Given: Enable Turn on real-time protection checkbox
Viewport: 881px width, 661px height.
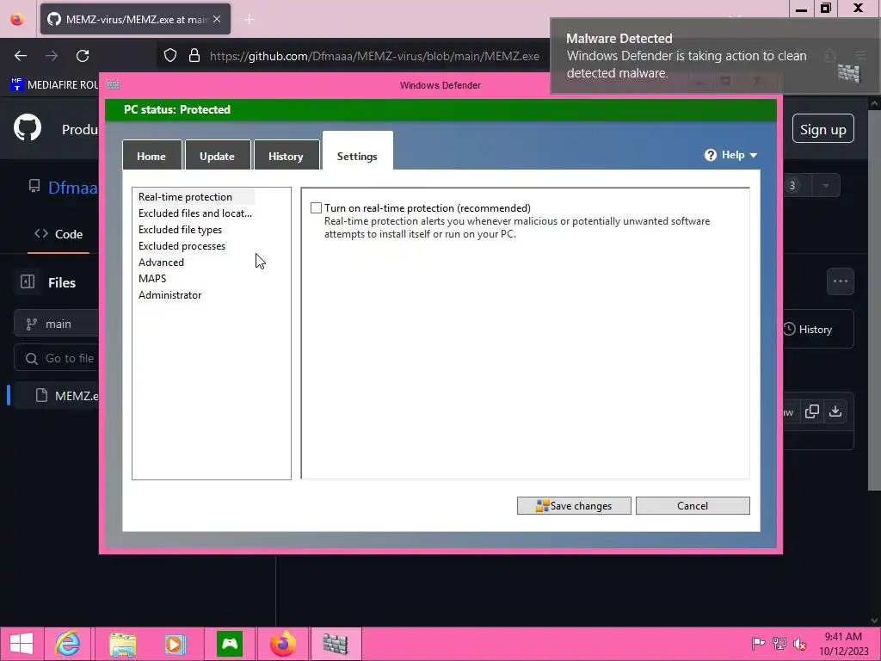Looking at the screenshot, I should point(317,208).
